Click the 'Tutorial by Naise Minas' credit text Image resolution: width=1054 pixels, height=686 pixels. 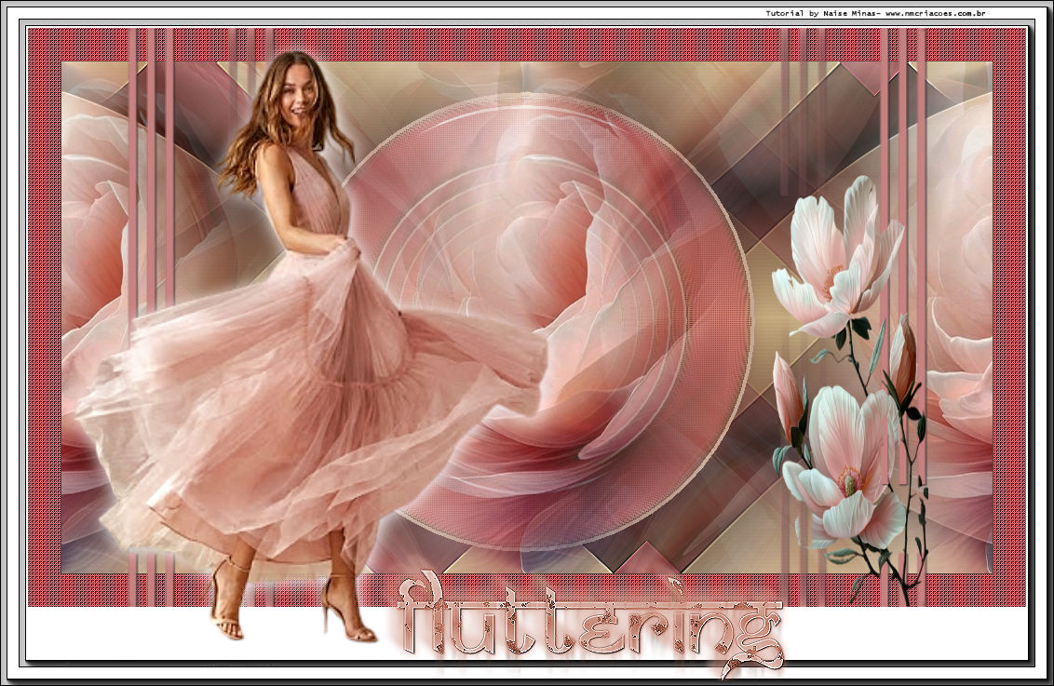(x=820, y=14)
